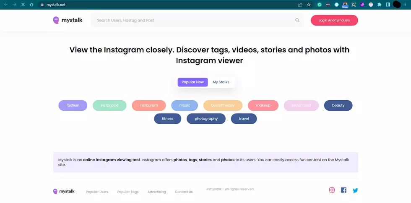Click the mystalk footer logo
The width and height of the screenshot is (411, 203).
click(x=64, y=191)
